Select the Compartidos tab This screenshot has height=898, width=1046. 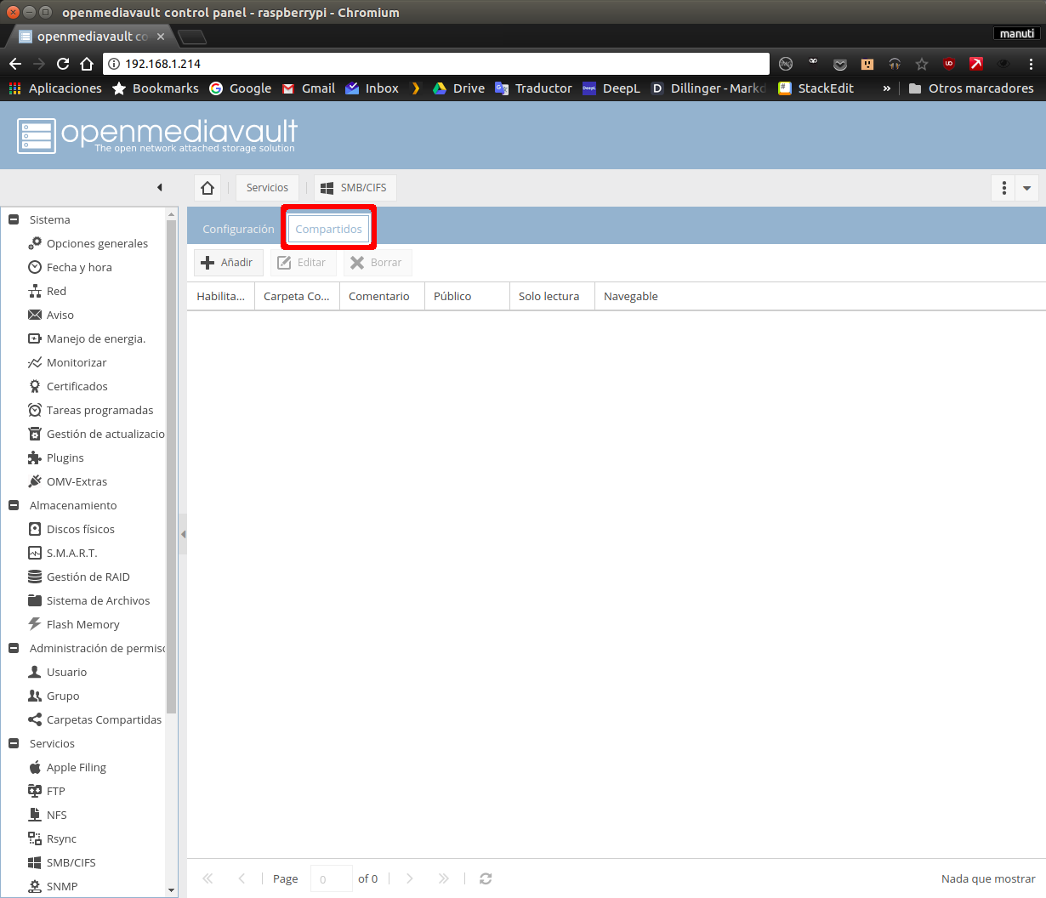click(x=328, y=229)
